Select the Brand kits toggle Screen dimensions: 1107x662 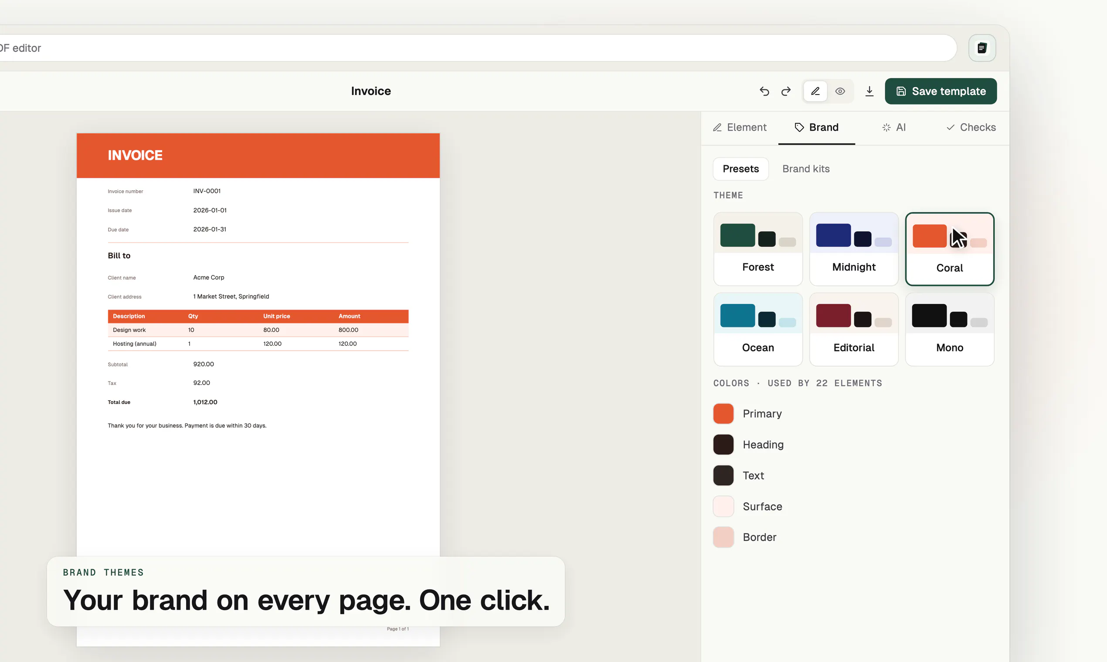(806, 169)
